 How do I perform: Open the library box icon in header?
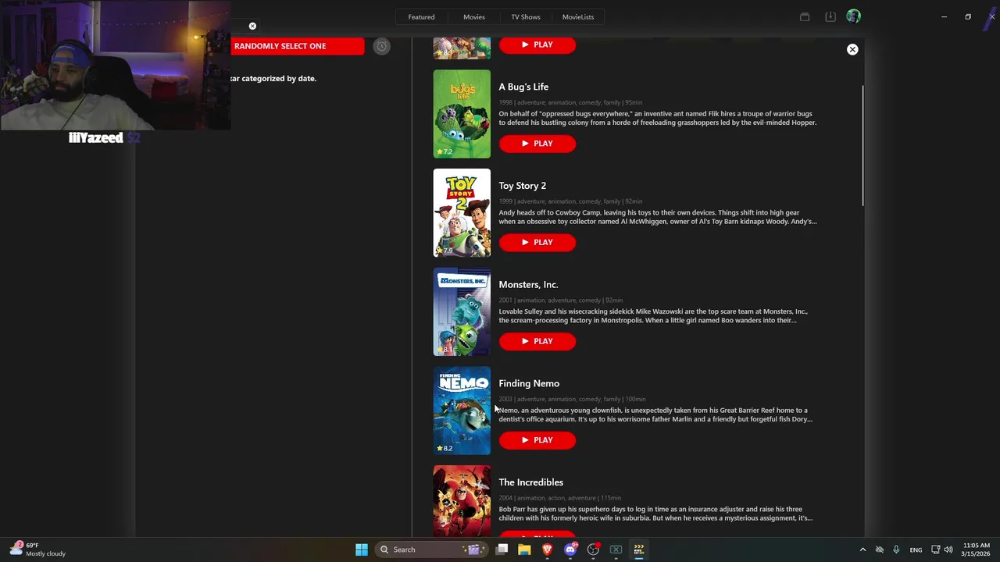pos(805,16)
